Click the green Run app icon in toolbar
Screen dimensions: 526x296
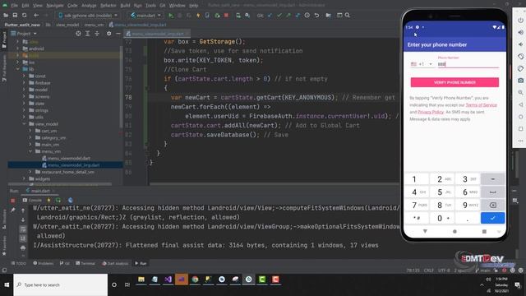171,16
